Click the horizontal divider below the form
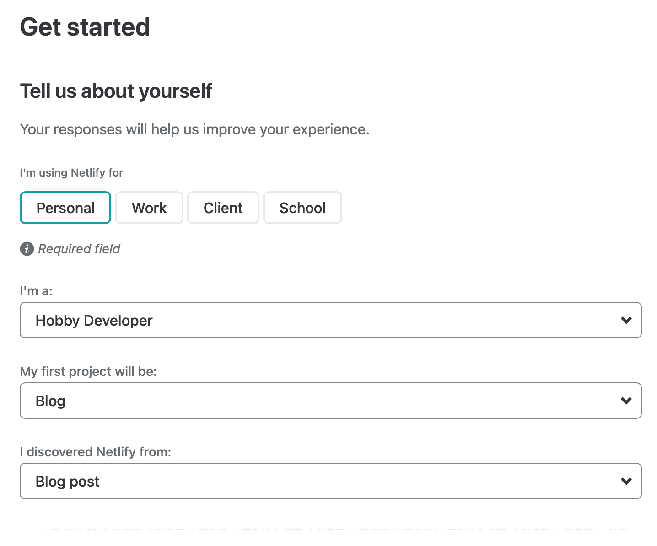This screenshot has height=546, width=657. (x=336, y=529)
